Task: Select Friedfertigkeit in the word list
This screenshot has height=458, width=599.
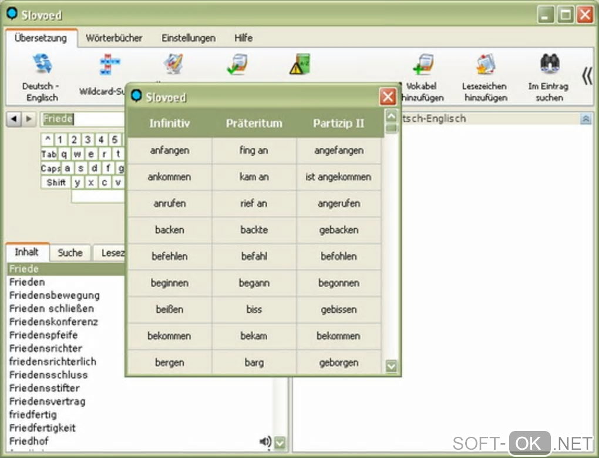Action: click(42, 428)
